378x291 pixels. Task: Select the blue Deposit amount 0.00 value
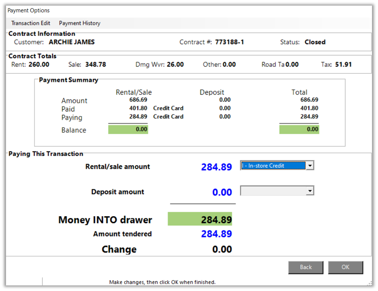coord(222,192)
